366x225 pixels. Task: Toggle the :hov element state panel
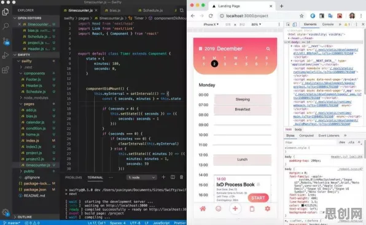pos(341,142)
